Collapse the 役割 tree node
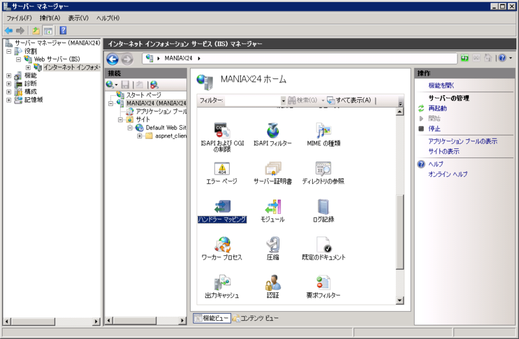Image resolution: width=519 pixels, height=339 pixels. click(9, 51)
